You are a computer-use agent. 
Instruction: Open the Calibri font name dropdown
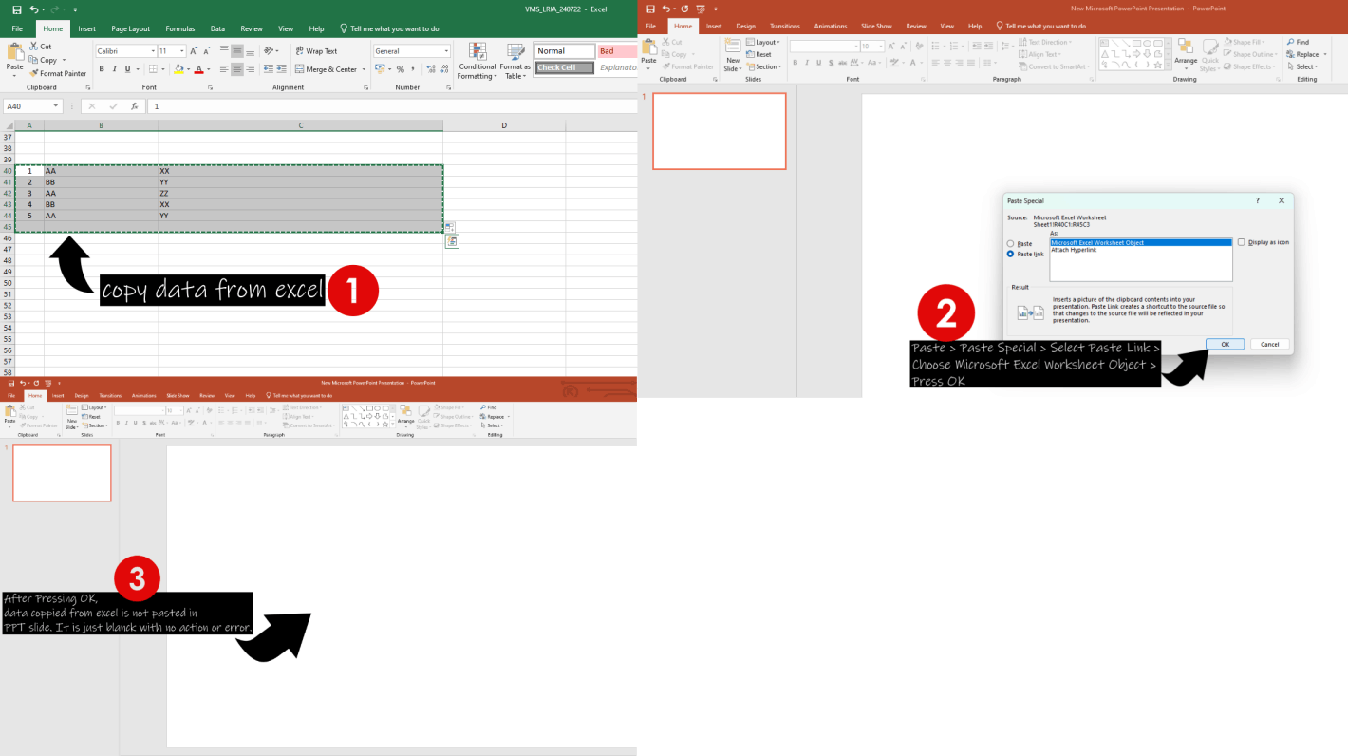click(x=152, y=51)
